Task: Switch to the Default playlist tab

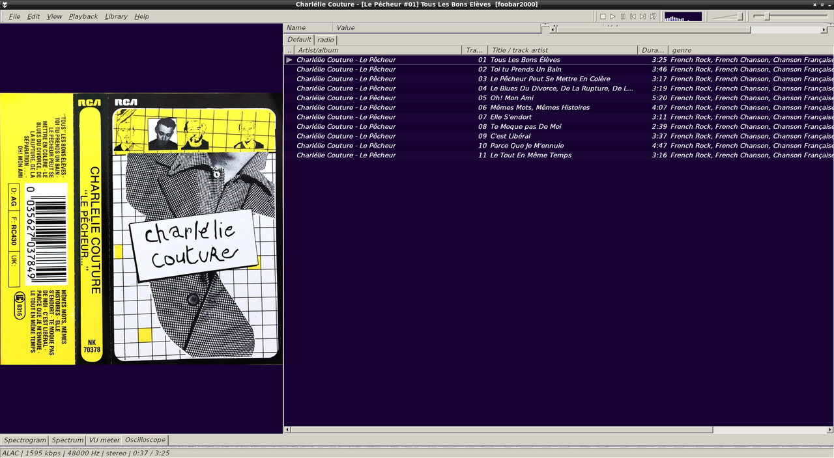Action: [x=299, y=40]
